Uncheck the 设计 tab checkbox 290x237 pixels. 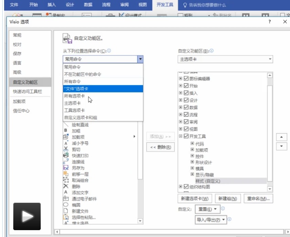[x=186, y=100]
